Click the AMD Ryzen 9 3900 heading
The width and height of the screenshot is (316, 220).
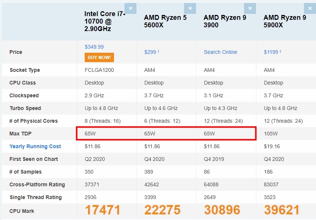pos(225,21)
